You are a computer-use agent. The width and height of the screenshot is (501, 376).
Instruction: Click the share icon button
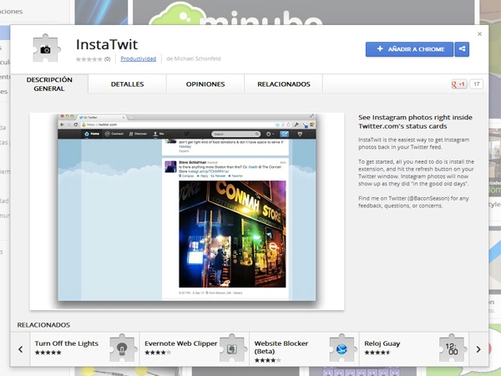462,49
